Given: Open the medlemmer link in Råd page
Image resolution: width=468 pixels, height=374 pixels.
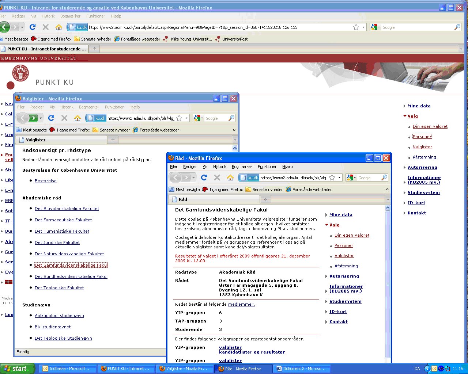Looking at the screenshot, I should [241, 304].
